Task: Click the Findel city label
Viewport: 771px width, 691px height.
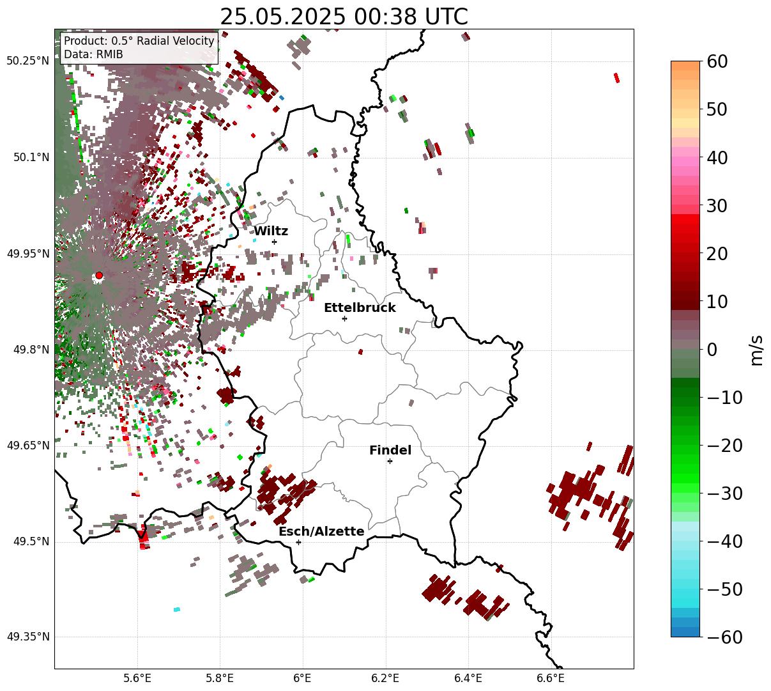Action: (x=390, y=451)
